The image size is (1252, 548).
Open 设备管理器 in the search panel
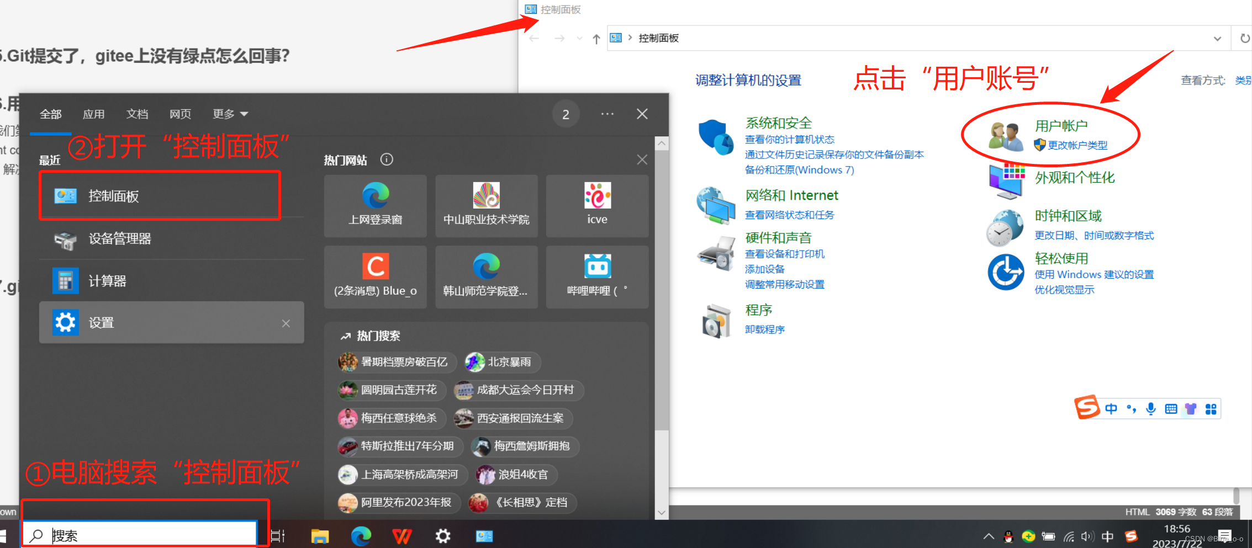(x=119, y=239)
